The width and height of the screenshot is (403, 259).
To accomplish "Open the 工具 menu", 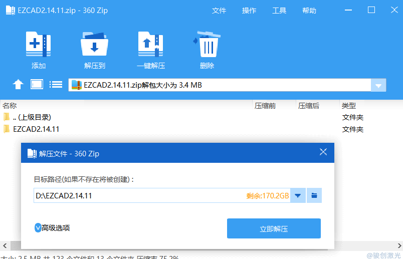I will 279,11.
